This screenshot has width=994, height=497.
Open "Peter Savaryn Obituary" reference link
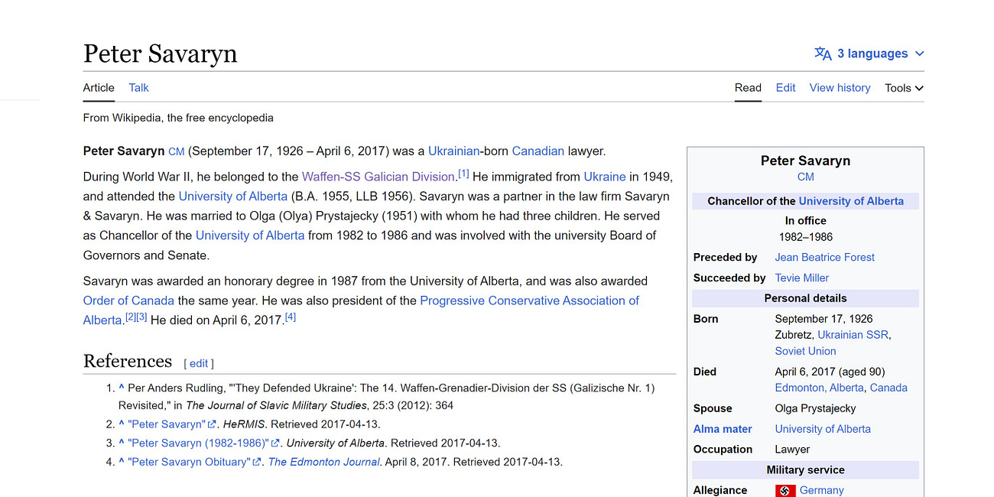click(x=189, y=462)
